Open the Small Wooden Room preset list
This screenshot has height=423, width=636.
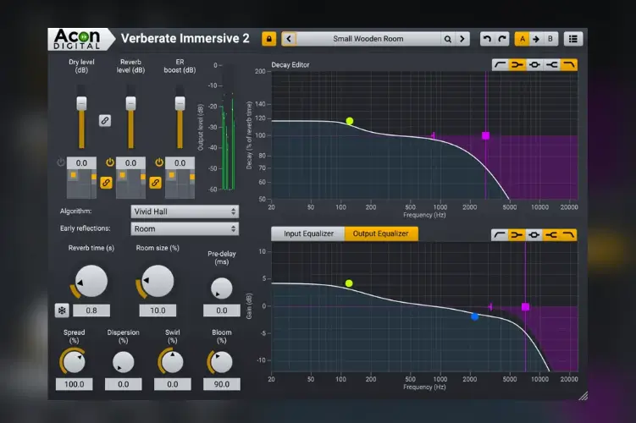[x=368, y=39]
